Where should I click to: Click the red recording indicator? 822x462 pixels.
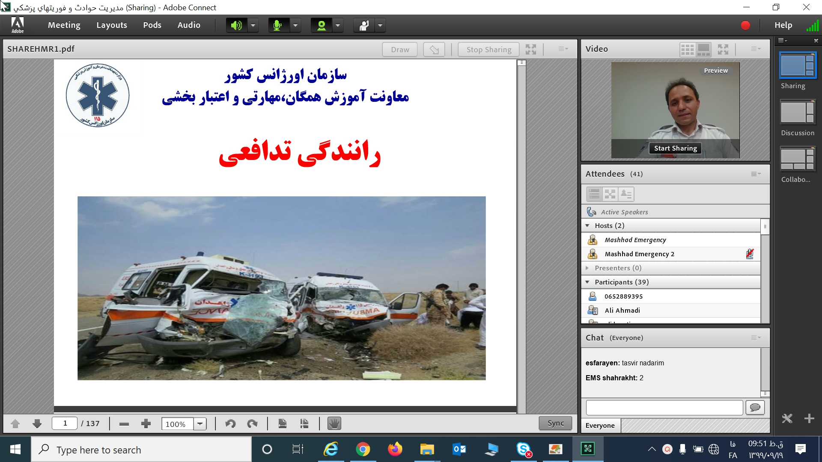[x=745, y=25]
